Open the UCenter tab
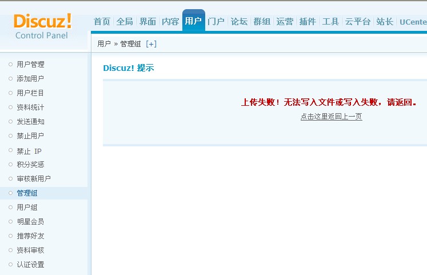The height and width of the screenshot is (275, 427). 413,22
